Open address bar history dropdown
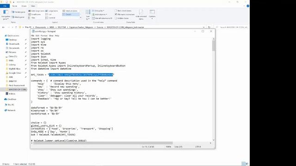Image resolution: width=296 pixels, height=166 pixels. click(203, 27)
